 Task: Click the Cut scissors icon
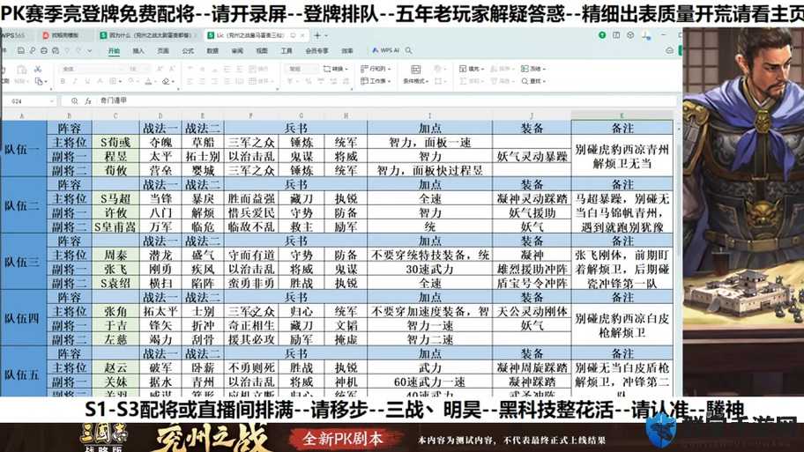point(37,69)
